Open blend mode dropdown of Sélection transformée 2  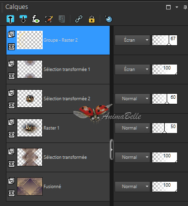(x=132, y=99)
